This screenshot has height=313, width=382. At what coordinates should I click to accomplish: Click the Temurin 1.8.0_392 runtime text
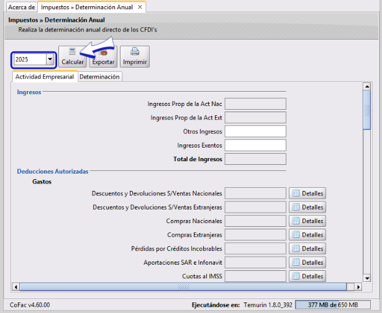pos(268,305)
